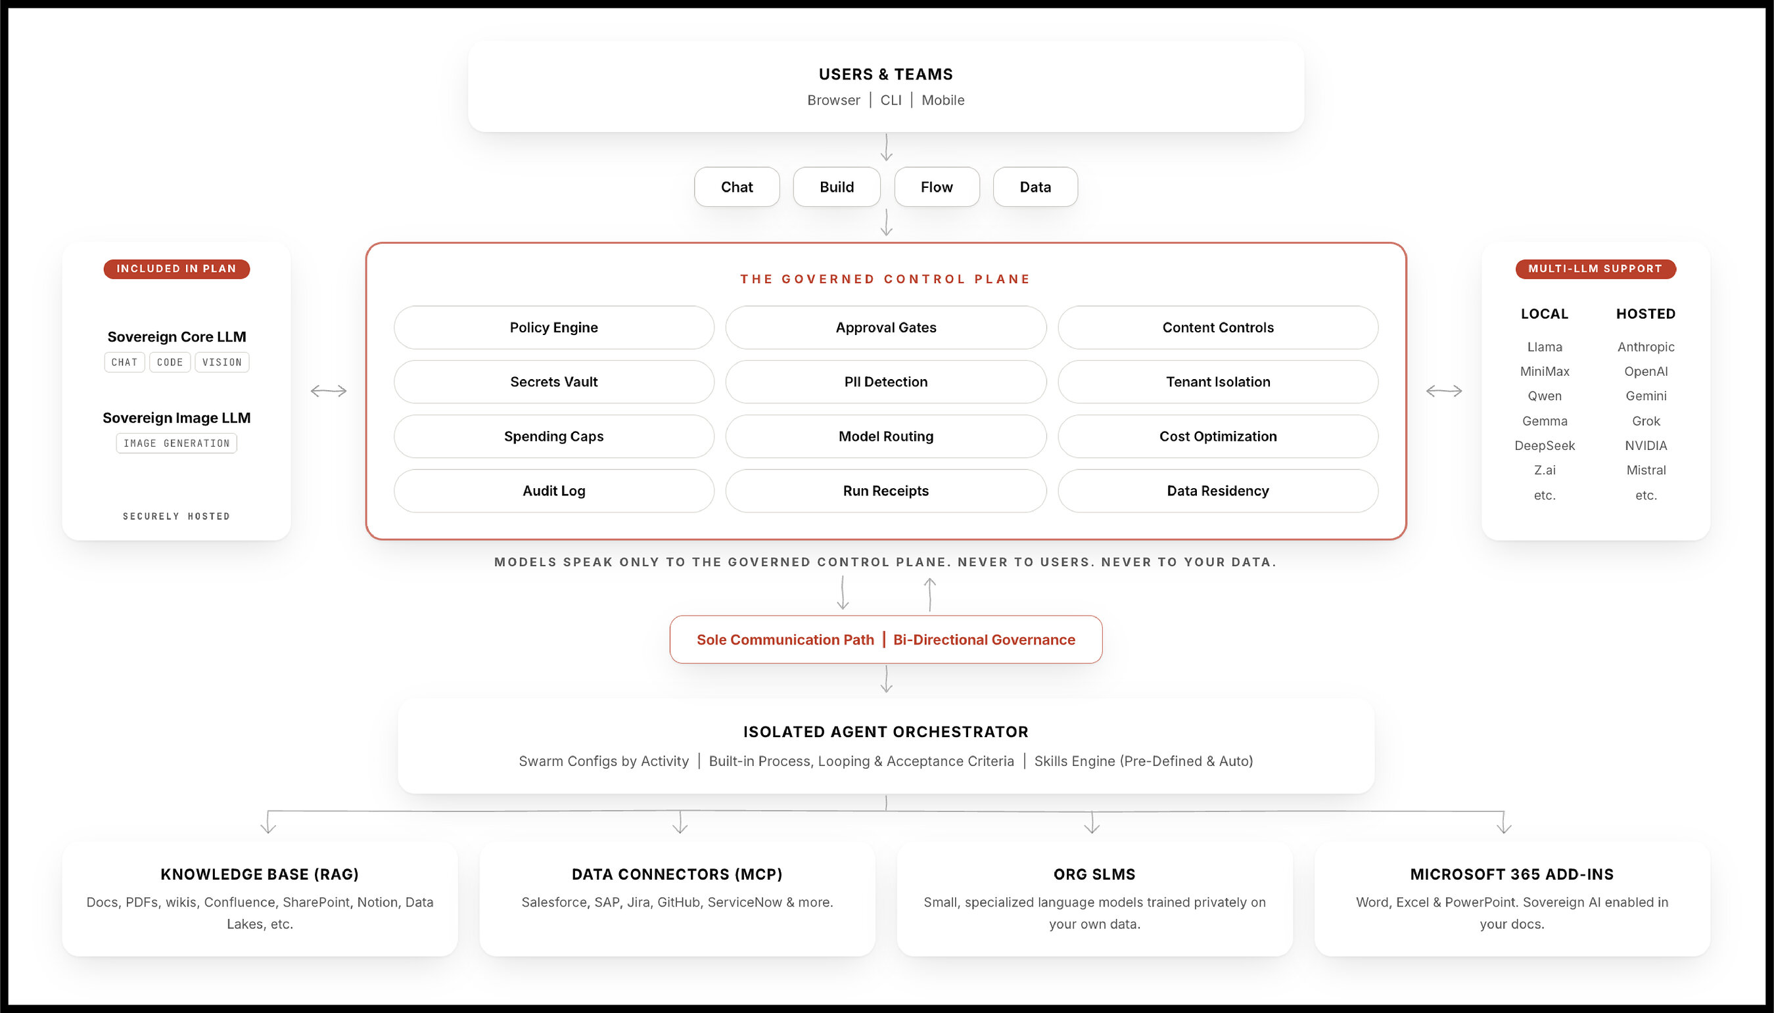Click Qwen in the Local list
This screenshot has width=1774, height=1013.
[x=1545, y=396]
